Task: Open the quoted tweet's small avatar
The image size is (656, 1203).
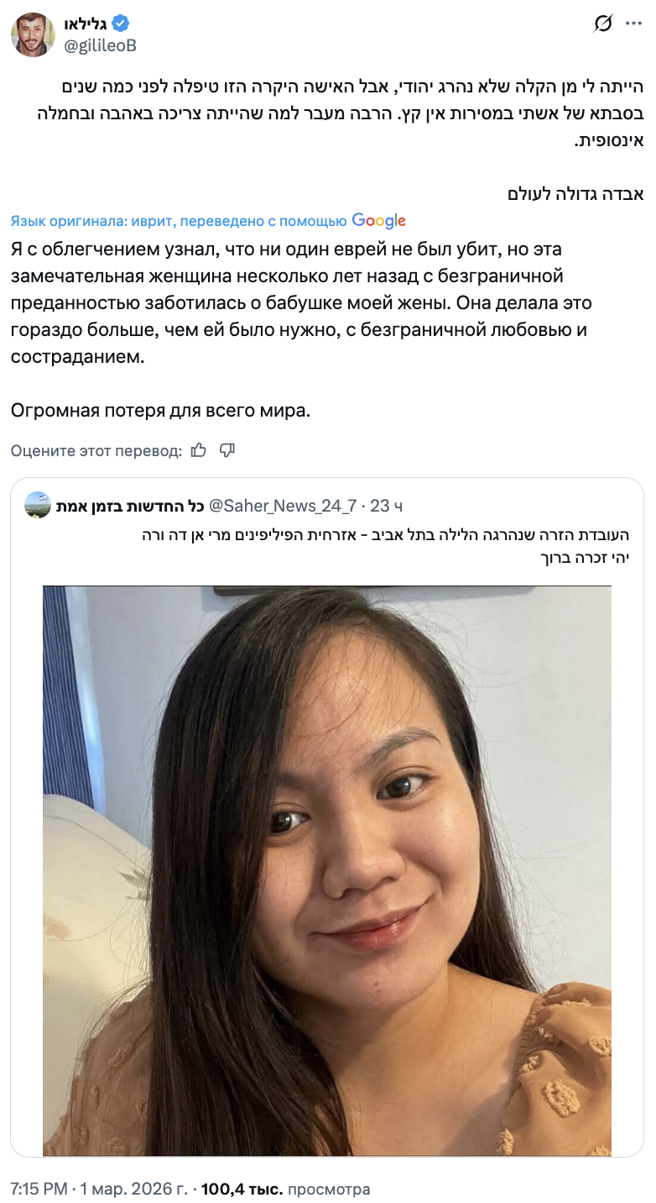Action: click(x=38, y=505)
